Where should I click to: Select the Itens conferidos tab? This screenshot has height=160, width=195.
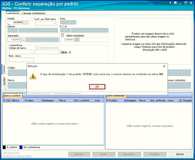click(x=116, y=96)
